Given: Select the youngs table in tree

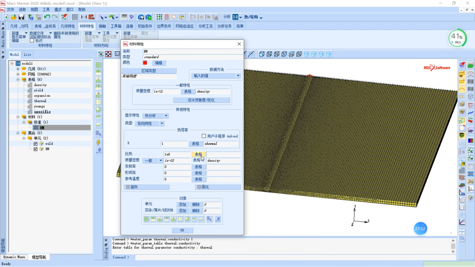Looking at the screenshot, I should (x=39, y=106).
